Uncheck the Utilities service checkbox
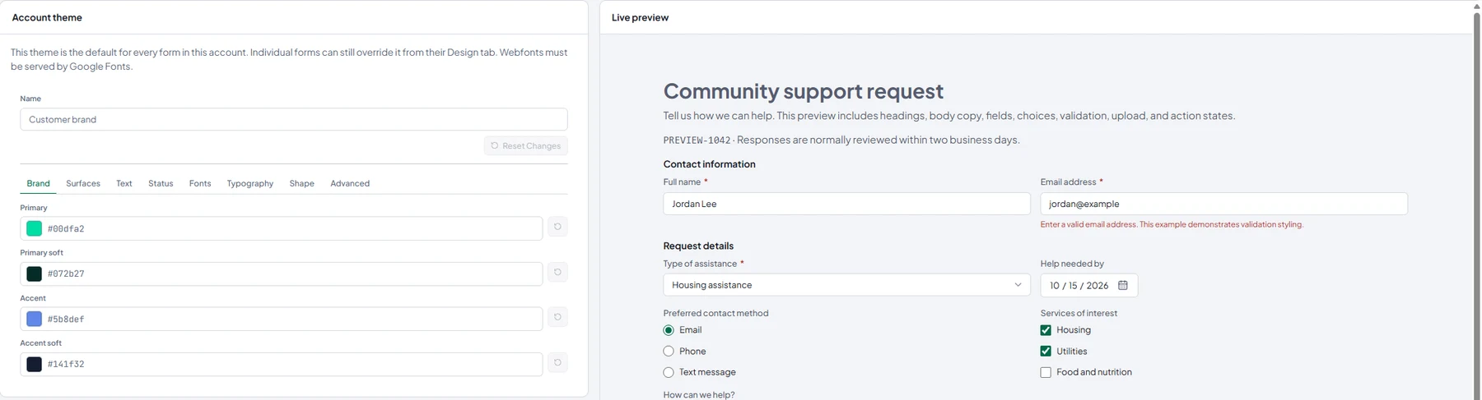This screenshot has width=1482, height=400. pos(1046,352)
